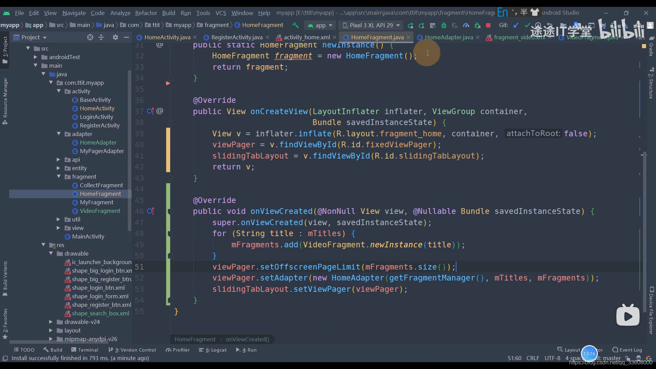Collapse the adapter folder
The image size is (656, 369).
click(59, 134)
